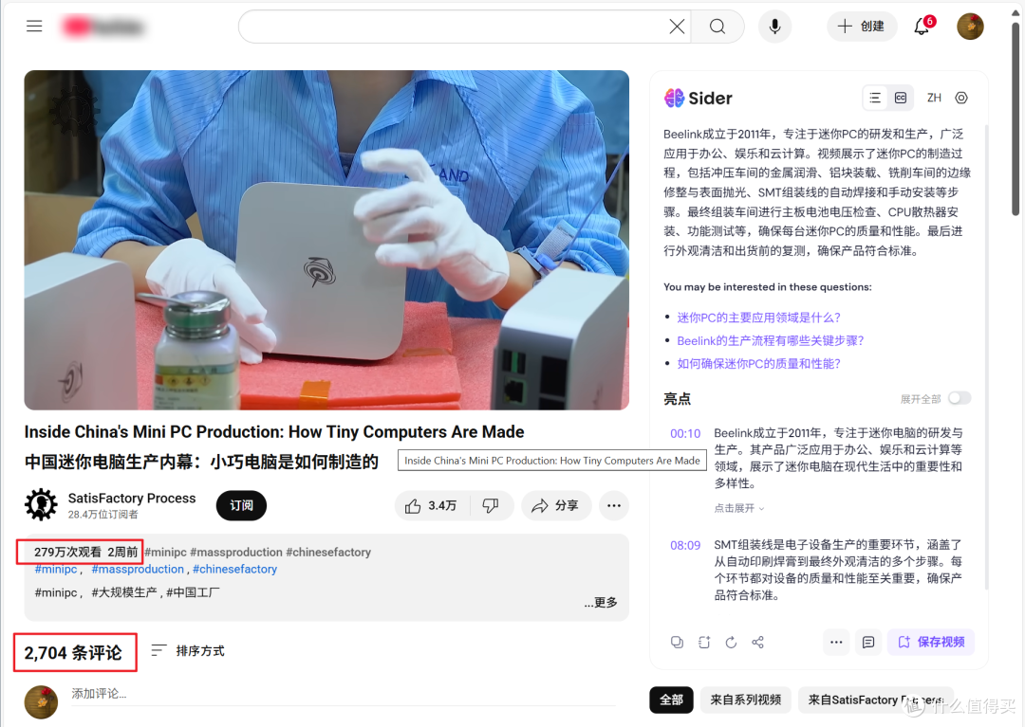Click Sider crop/screenshot icon beside copy
Image resolution: width=1025 pixels, height=727 pixels.
704,642
